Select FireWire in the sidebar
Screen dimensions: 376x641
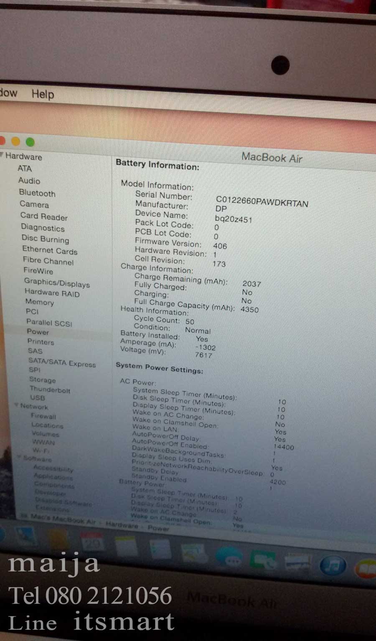click(x=38, y=270)
